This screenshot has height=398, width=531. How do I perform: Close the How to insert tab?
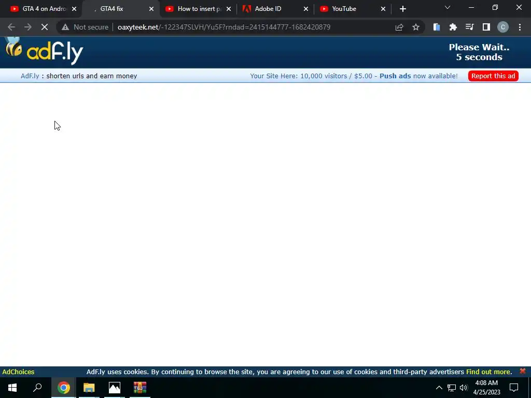pos(229,9)
